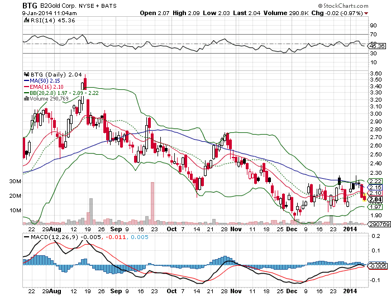This screenshot has height=296, width=391.
Task: Click the EMA(16) red legend line
Action: pos(26,87)
